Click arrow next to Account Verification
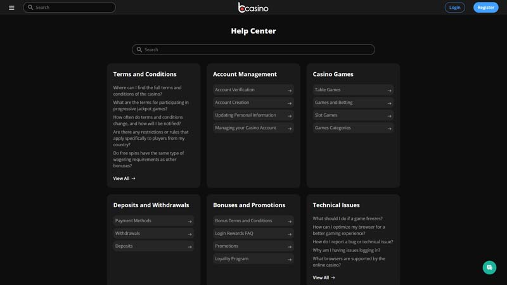The image size is (507, 285). [x=290, y=91]
